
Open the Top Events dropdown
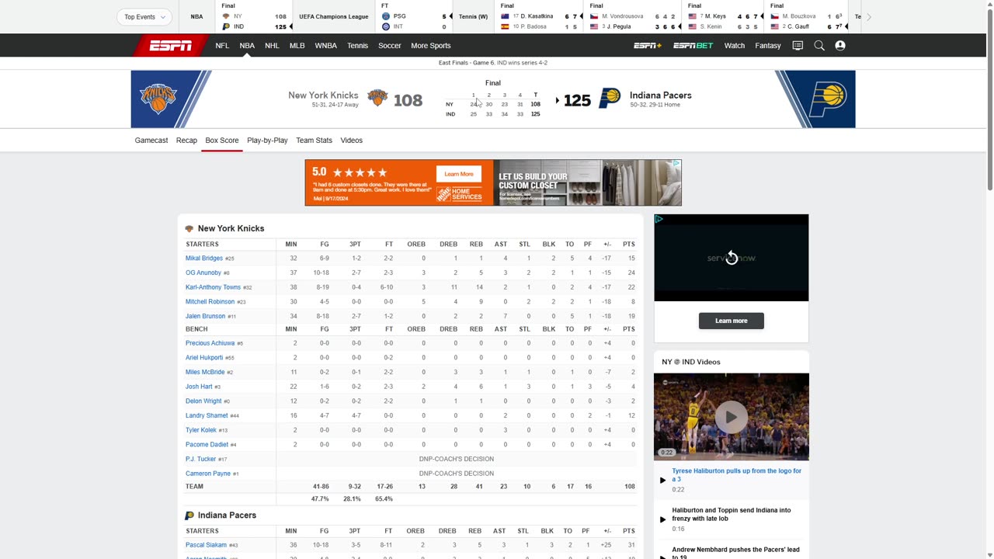tap(144, 16)
